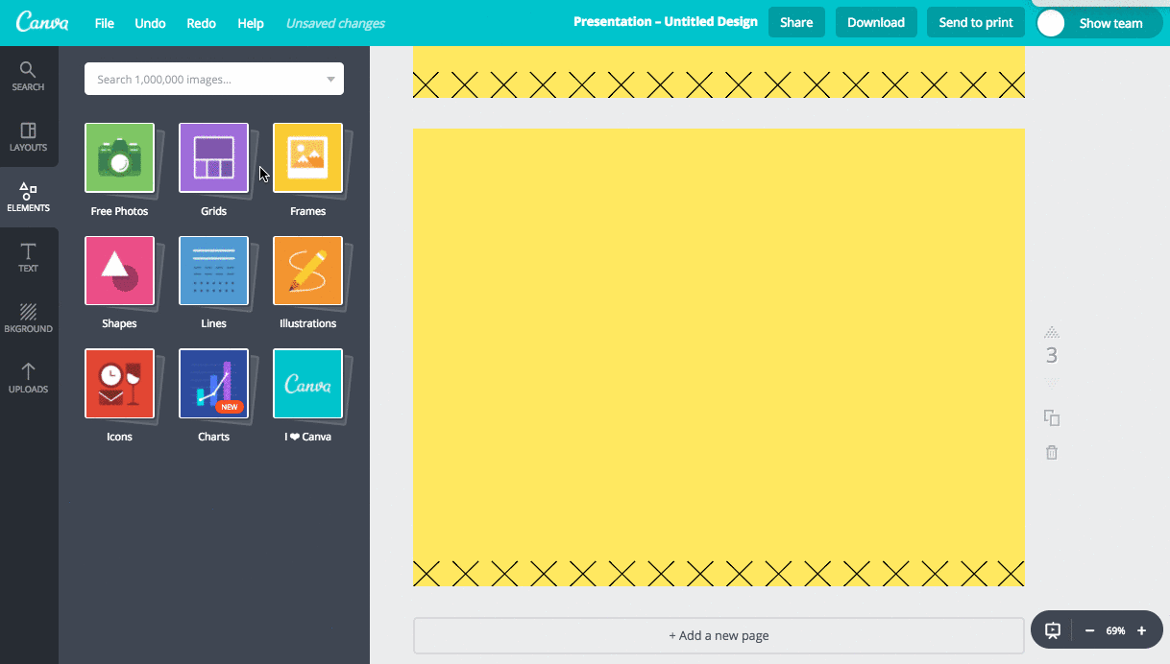Viewport: 1170px width, 664px height.
Task: Select the Elements sidebar icon
Action: click(x=29, y=197)
